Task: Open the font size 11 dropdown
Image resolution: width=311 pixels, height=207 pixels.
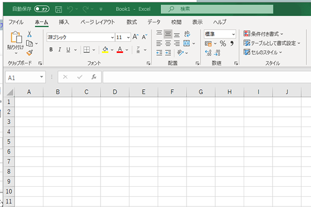Action: [x=129, y=37]
